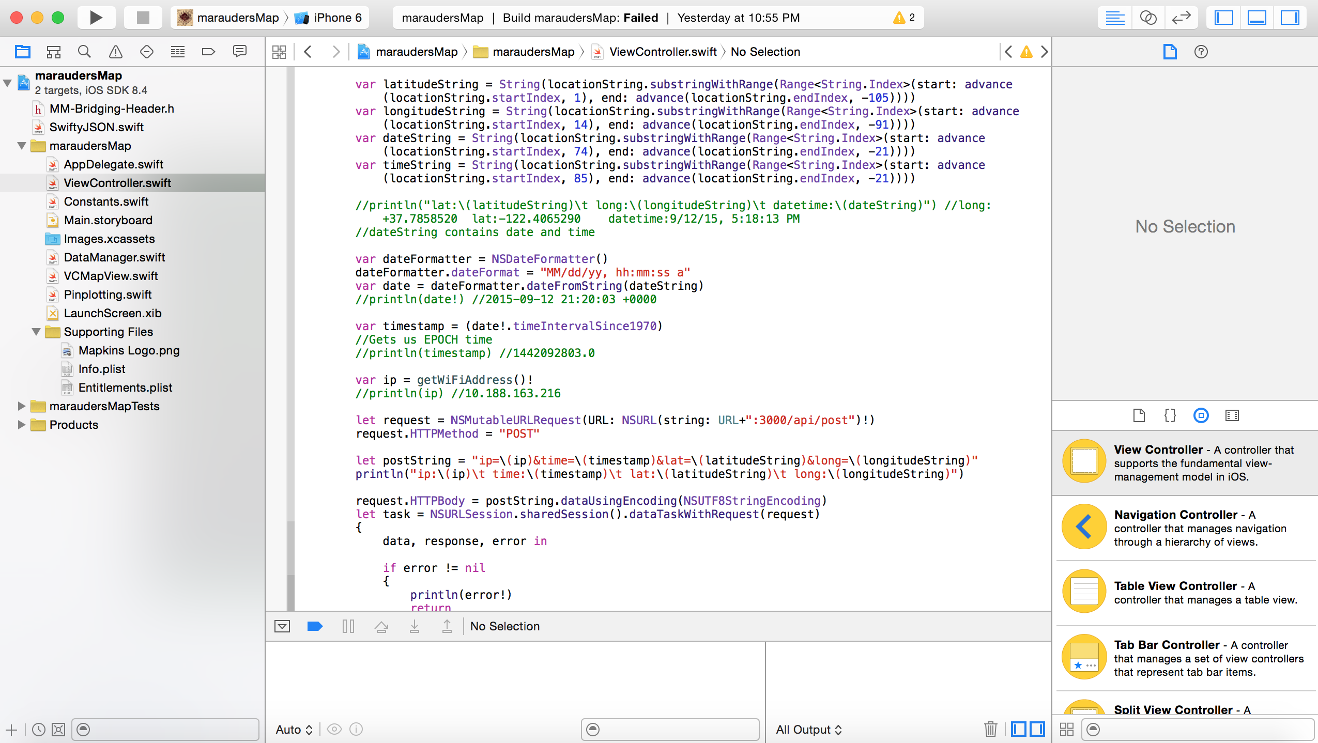Show the Assistant editor

[x=1148, y=18]
